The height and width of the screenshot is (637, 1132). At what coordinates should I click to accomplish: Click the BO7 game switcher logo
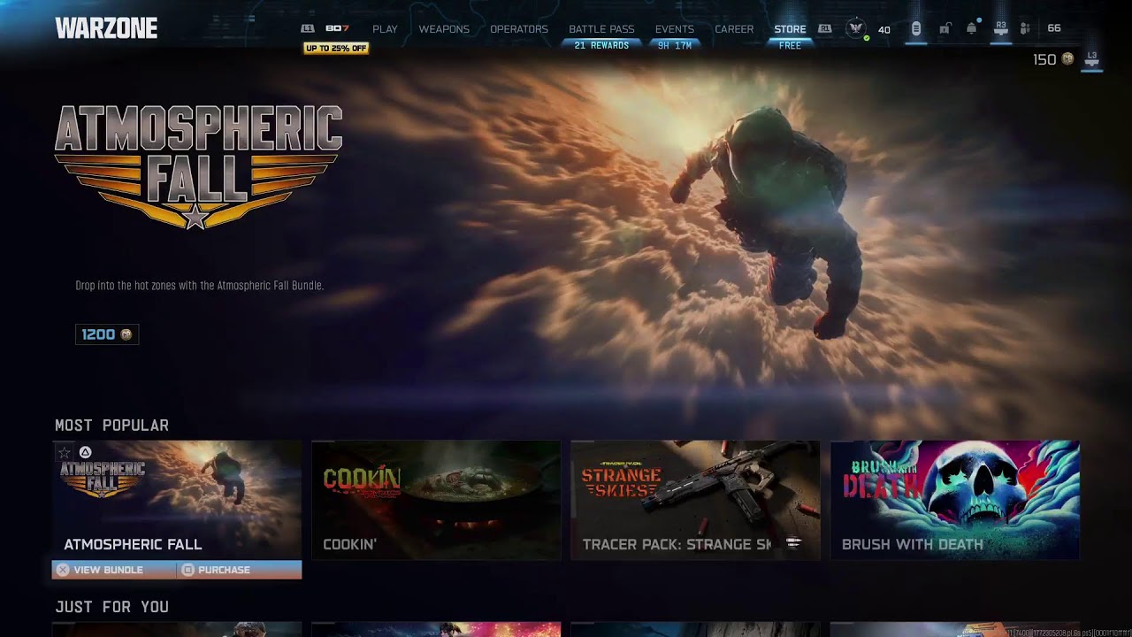point(337,28)
